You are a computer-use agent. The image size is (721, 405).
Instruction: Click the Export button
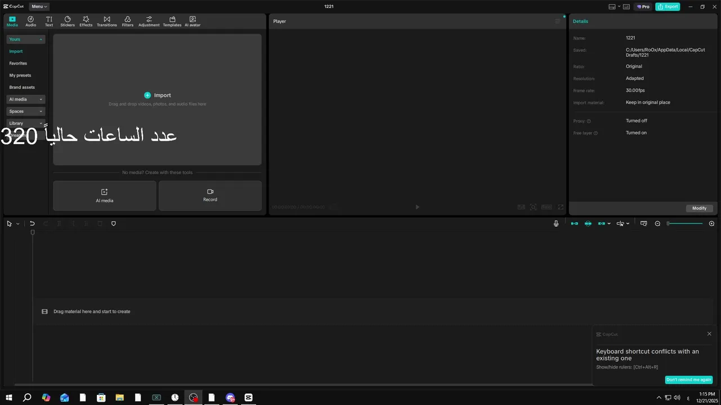pos(667,7)
